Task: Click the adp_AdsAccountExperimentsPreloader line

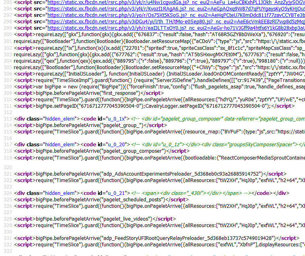Action: 150,174
